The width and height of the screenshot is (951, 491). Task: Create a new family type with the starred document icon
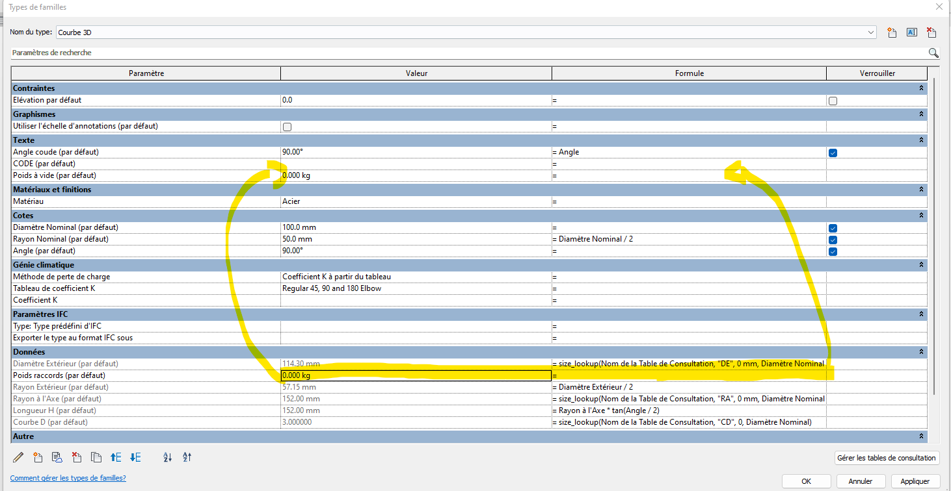[x=892, y=32]
